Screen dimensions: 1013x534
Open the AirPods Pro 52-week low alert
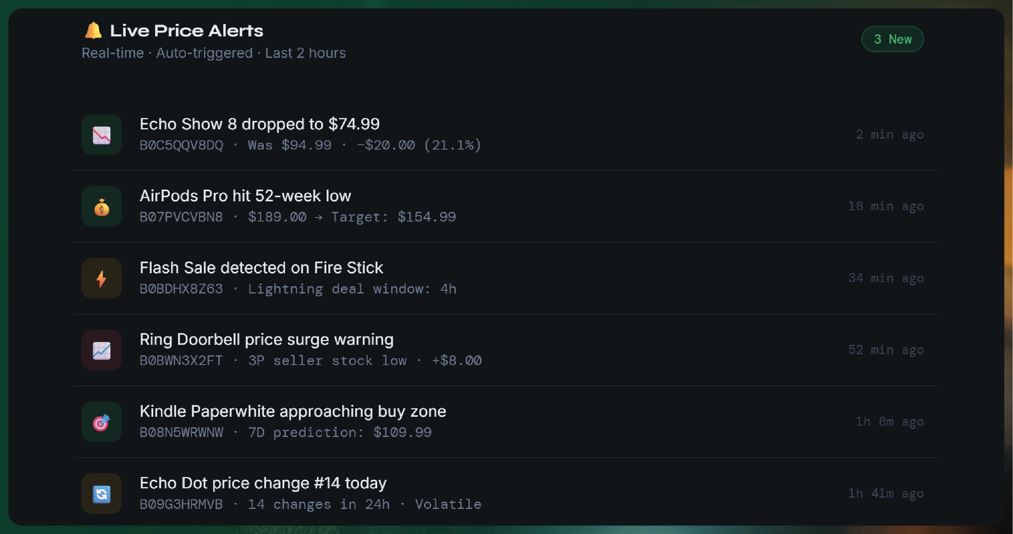point(245,196)
